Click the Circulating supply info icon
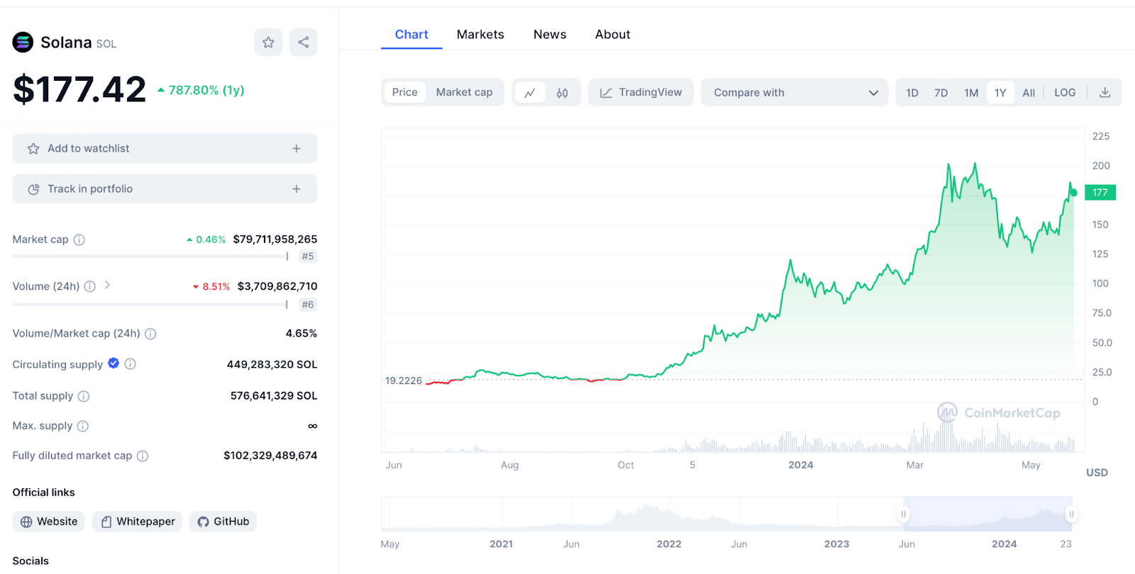 [x=131, y=364]
